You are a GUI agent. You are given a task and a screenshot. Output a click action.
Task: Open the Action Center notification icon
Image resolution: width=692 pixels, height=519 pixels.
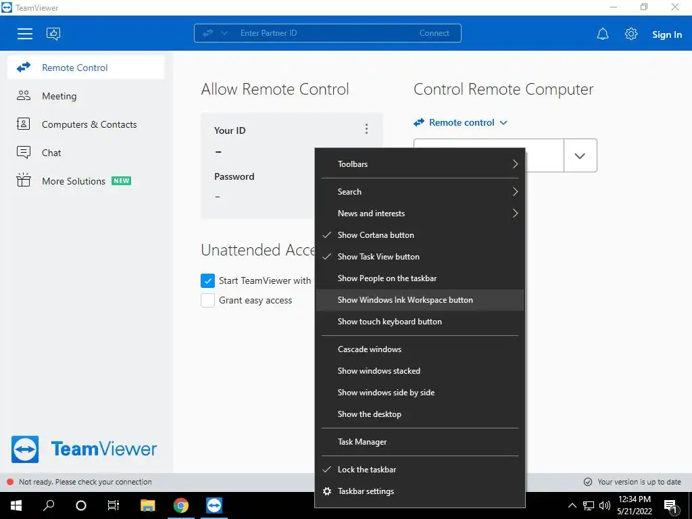click(x=671, y=506)
